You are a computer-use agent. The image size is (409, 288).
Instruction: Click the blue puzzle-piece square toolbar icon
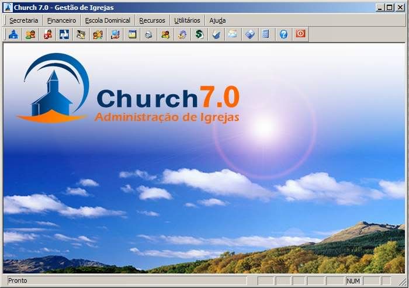pyautogui.click(x=64, y=34)
